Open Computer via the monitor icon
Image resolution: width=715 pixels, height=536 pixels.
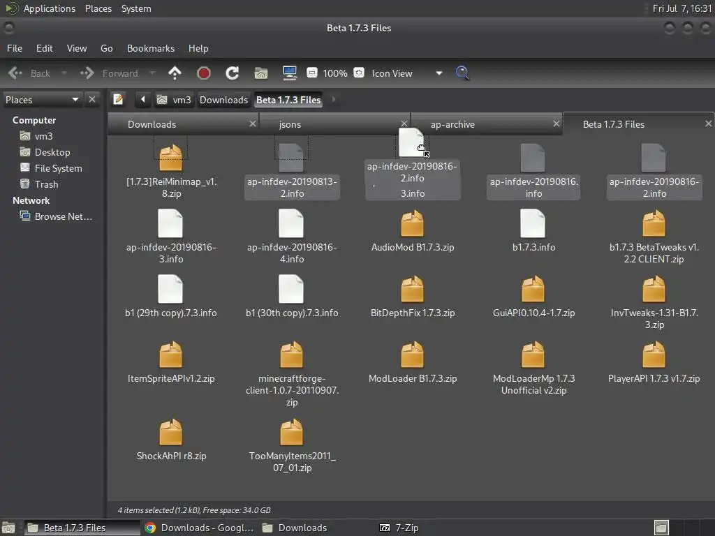[x=290, y=73]
